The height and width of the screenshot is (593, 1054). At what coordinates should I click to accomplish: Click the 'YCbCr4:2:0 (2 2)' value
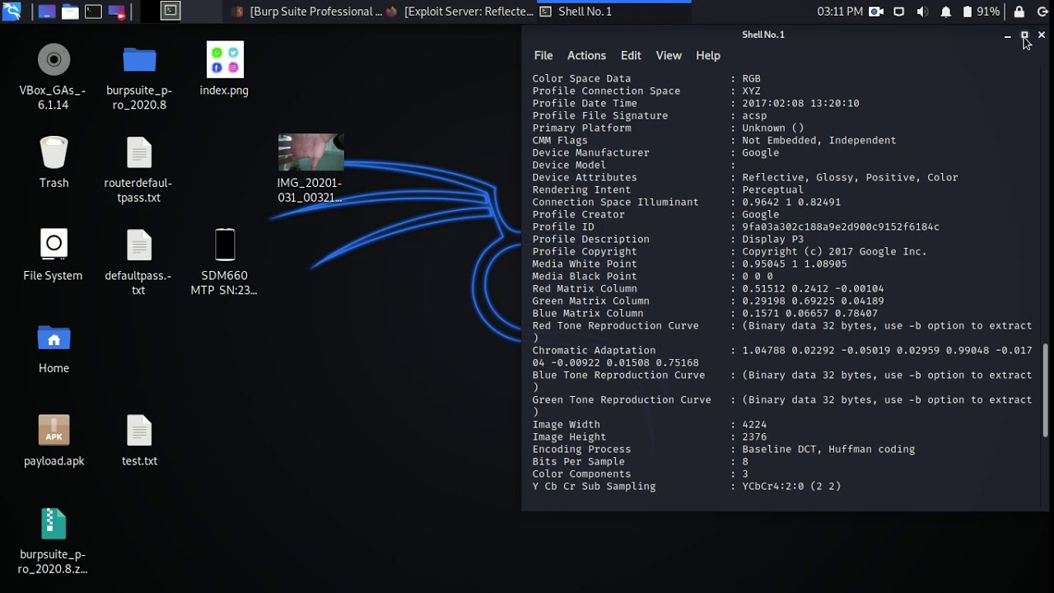point(791,486)
